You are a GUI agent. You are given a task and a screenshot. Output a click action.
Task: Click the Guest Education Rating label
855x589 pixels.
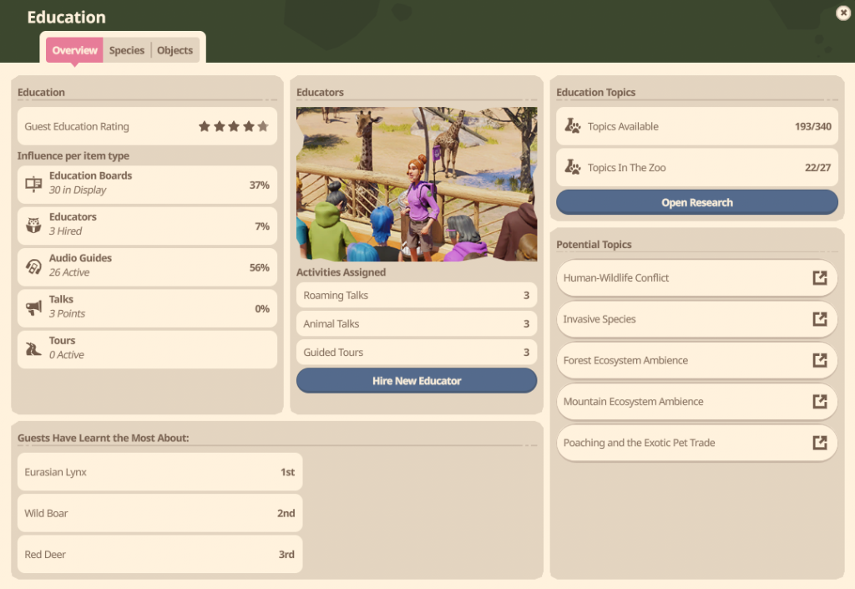77,126
